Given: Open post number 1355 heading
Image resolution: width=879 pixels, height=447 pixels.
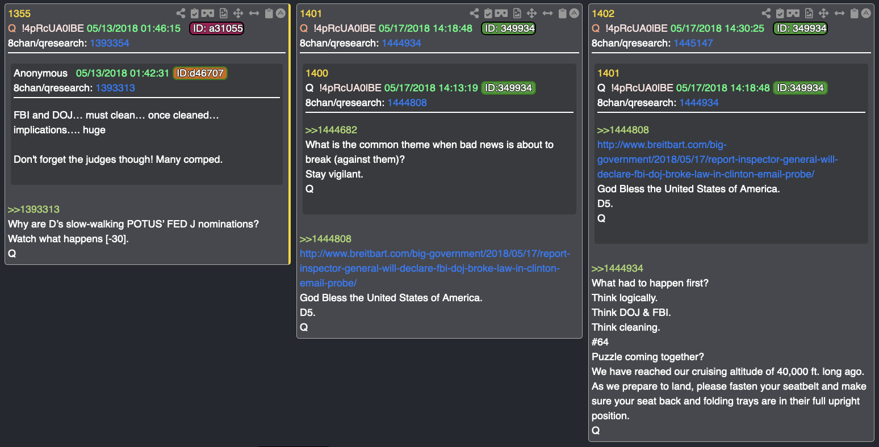Looking at the screenshot, I should pos(19,14).
